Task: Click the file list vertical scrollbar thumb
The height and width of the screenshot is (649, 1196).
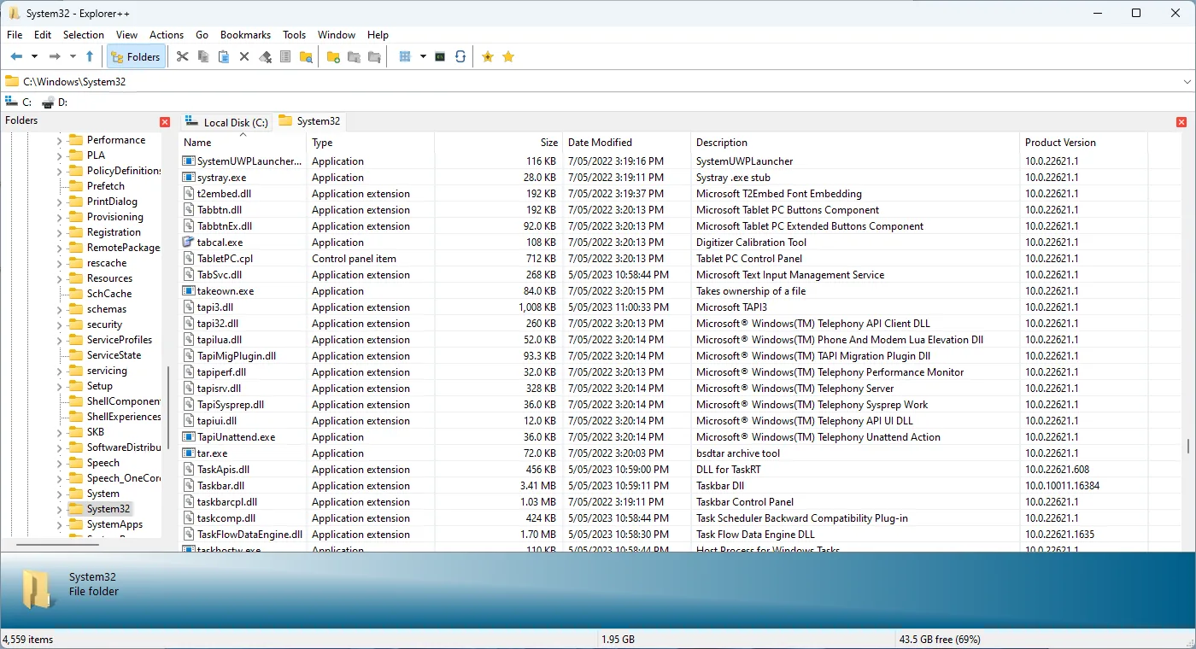Action: pos(1188,447)
